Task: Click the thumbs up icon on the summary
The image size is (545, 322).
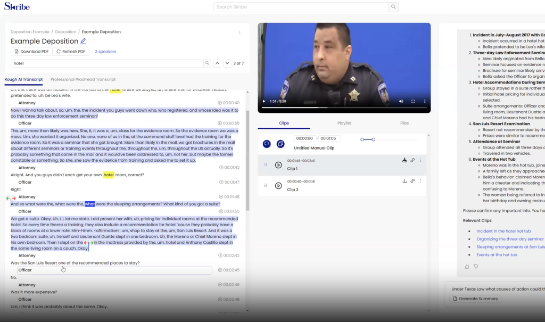Action: pyautogui.click(x=467, y=266)
